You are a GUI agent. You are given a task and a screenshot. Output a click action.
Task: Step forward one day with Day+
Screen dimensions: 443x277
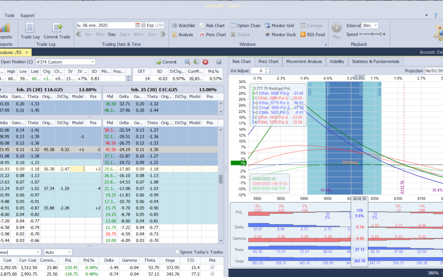click(125, 34)
